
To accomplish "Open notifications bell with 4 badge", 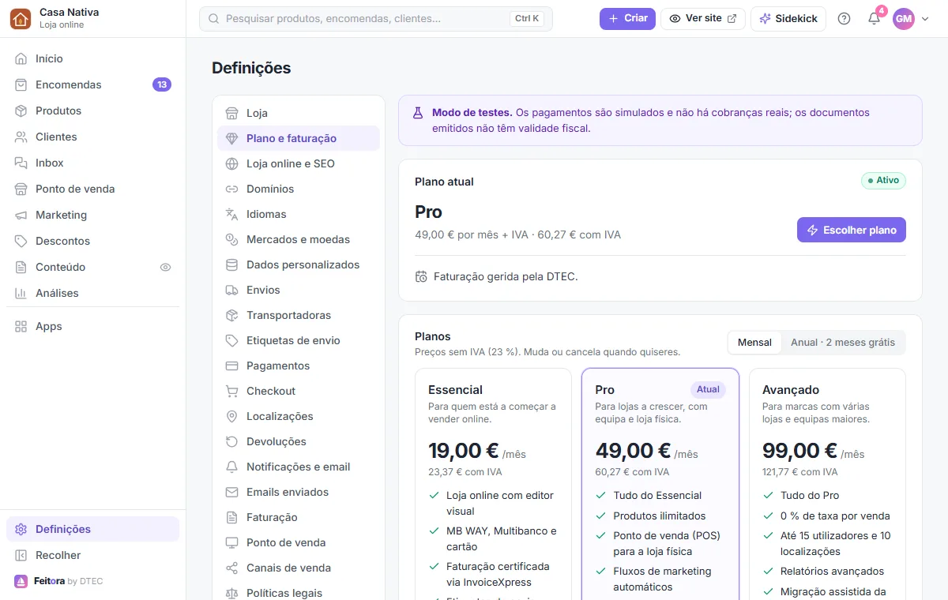I will click(x=874, y=19).
